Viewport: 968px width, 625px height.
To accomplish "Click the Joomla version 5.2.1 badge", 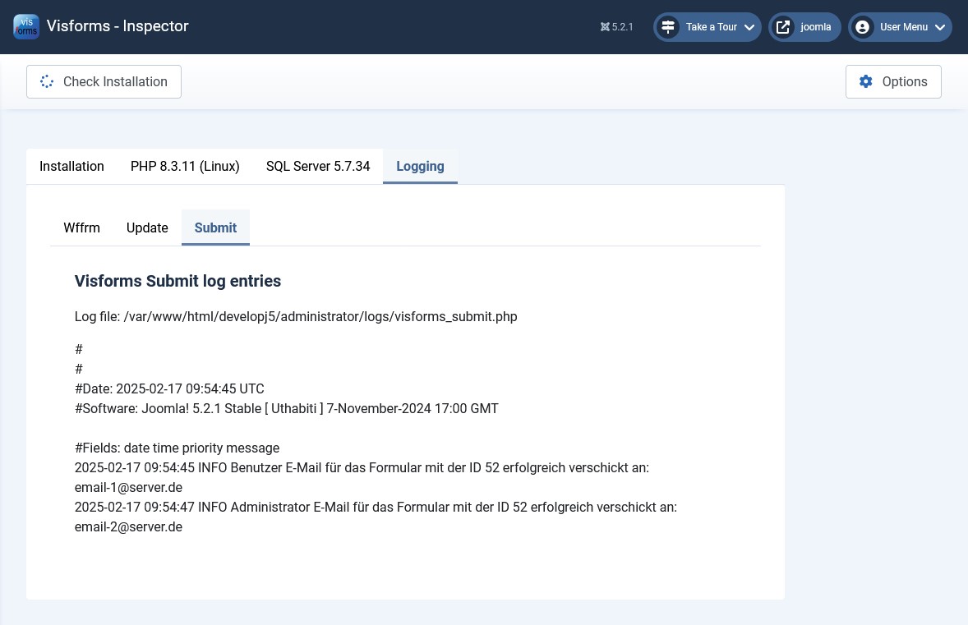I will 617,27.
